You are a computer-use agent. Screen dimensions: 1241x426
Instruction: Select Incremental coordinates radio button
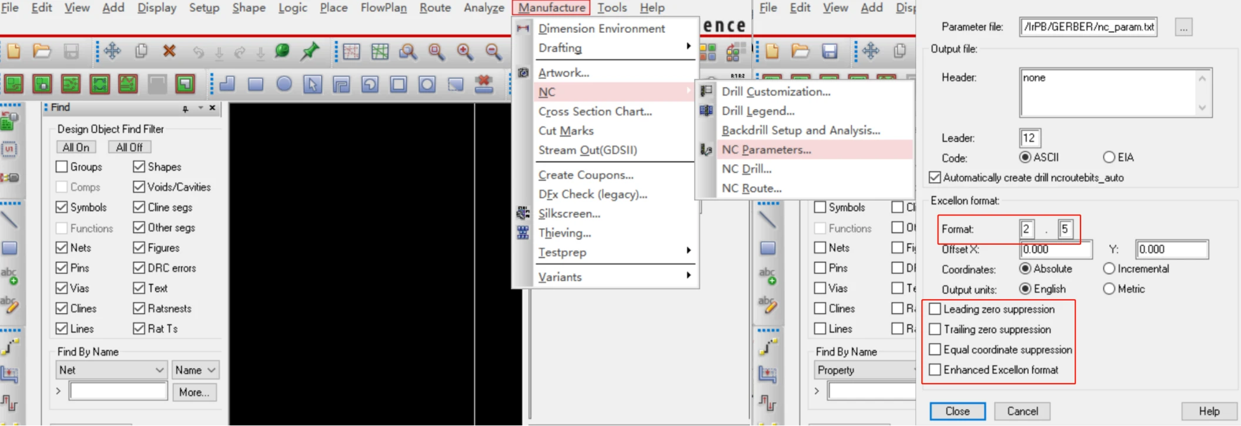click(x=1109, y=269)
